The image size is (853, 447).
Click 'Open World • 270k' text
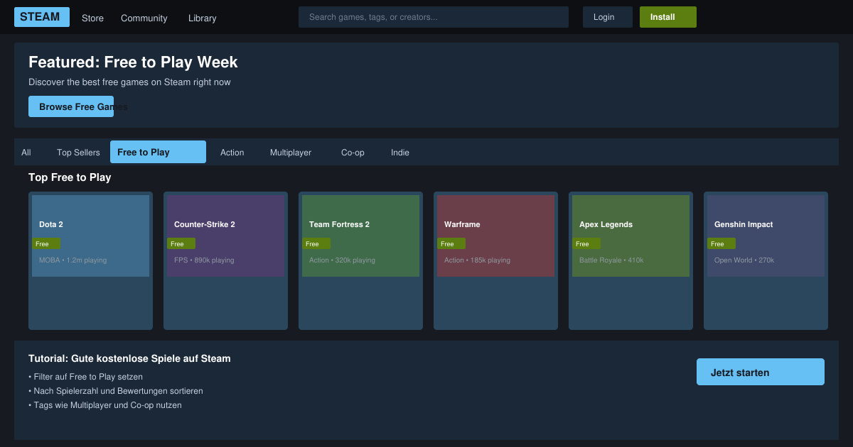click(744, 260)
